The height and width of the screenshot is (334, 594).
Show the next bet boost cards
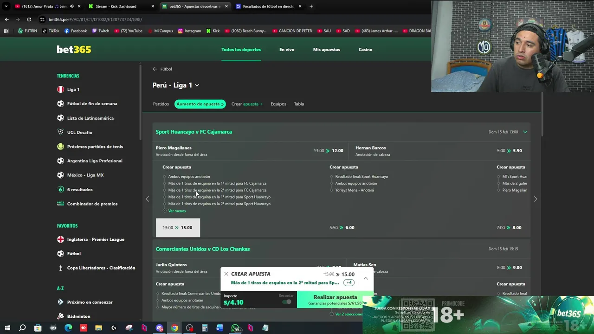pos(536,199)
